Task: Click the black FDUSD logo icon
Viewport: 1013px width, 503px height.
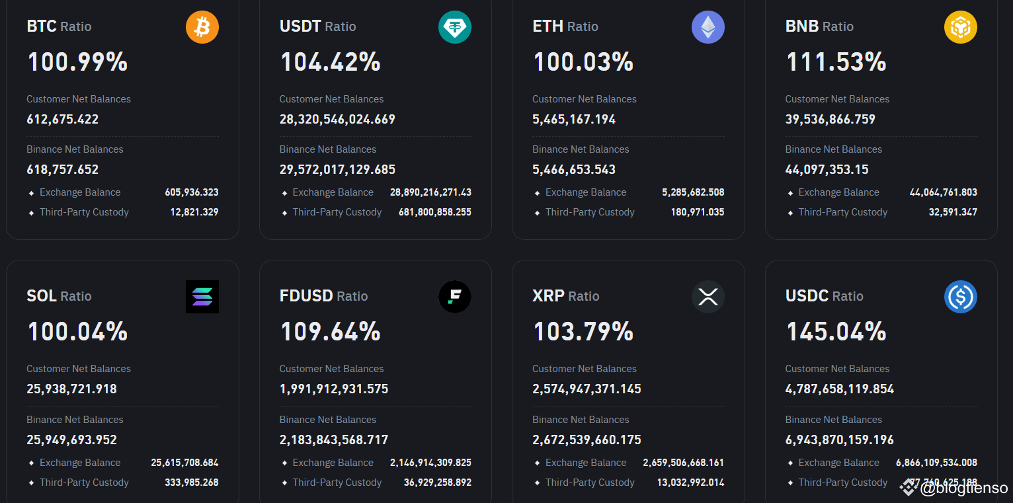Action: pos(455,297)
